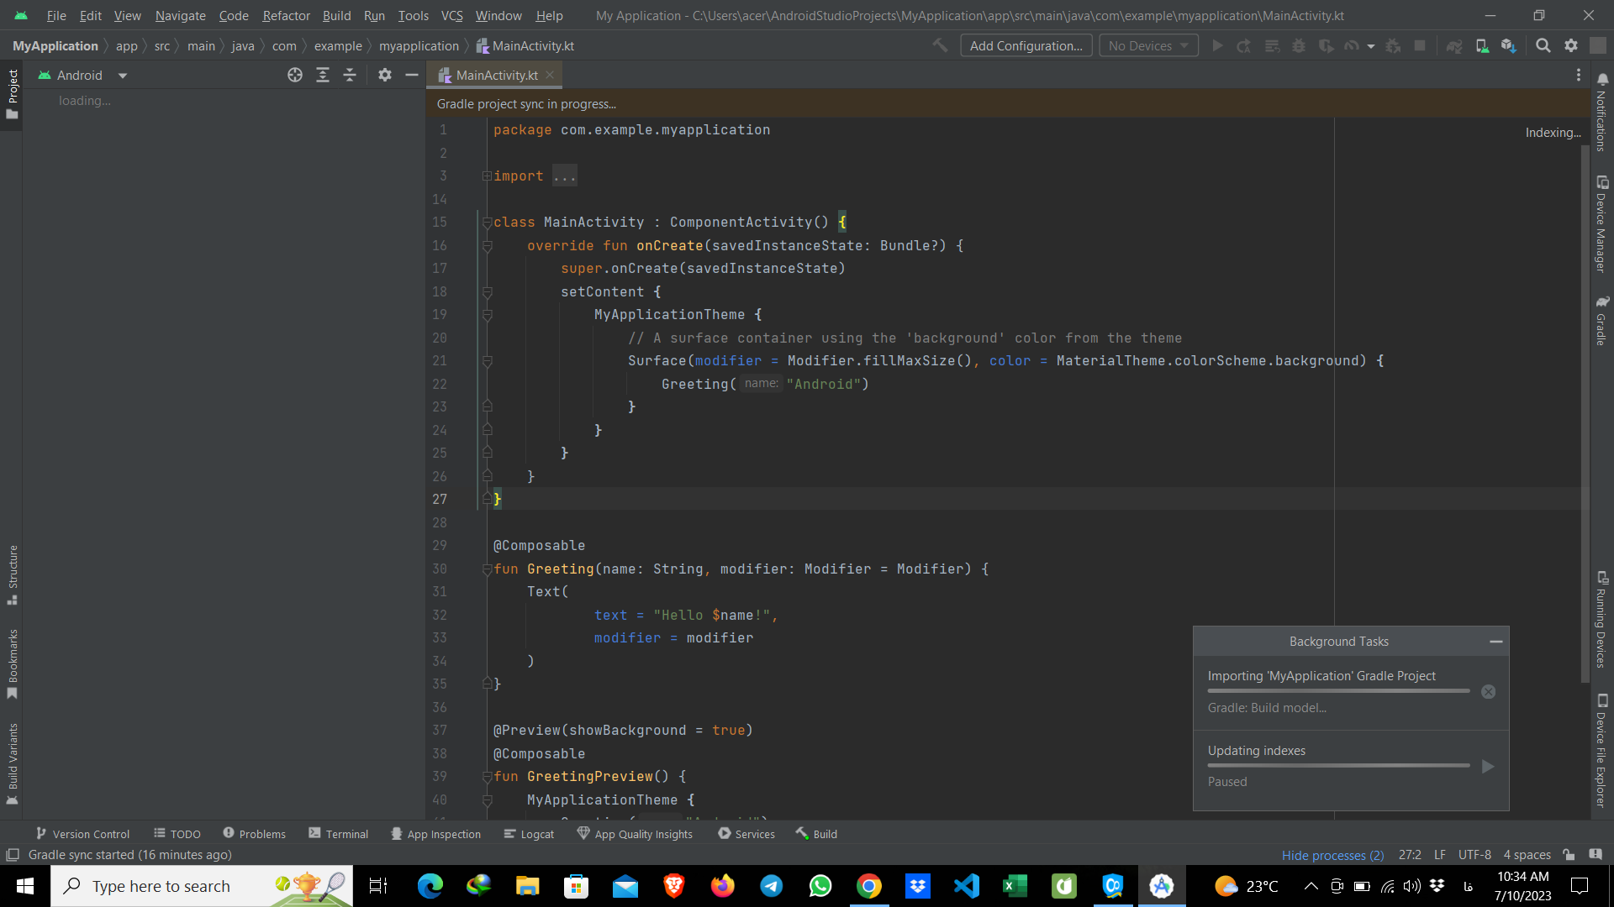Expand the Project panel tree

click(323, 76)
